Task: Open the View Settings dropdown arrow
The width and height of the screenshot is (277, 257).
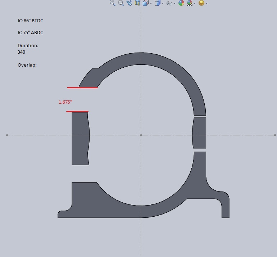Action: (206, 3)
